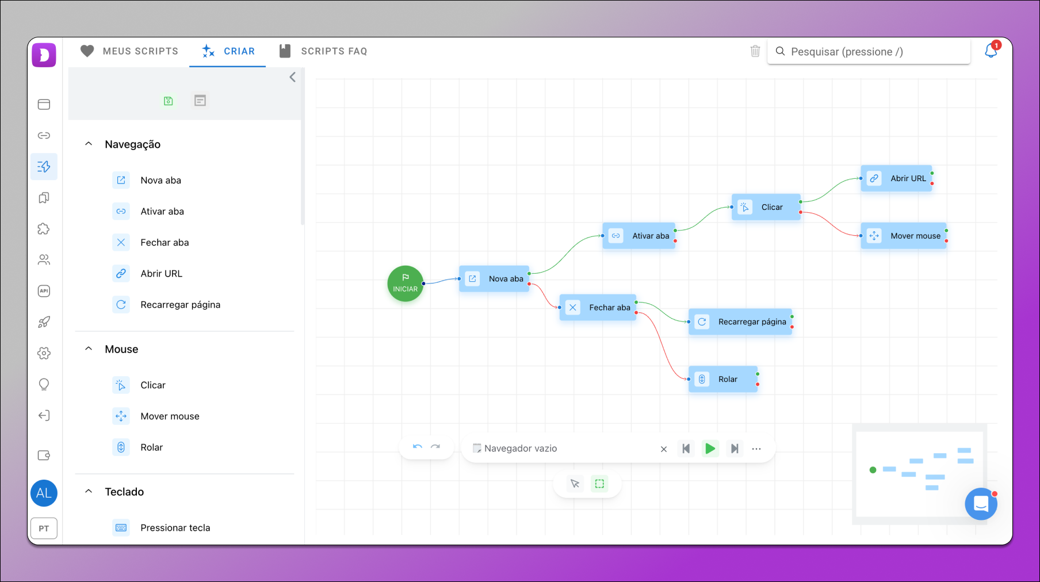Open the extensions puzzle icon in sidebar
The width and height of the screenshot is (1040, 582).
point(44,229)
